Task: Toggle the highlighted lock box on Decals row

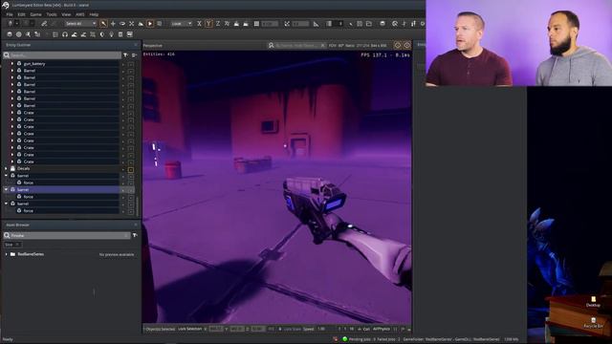Action: (131, 169)
